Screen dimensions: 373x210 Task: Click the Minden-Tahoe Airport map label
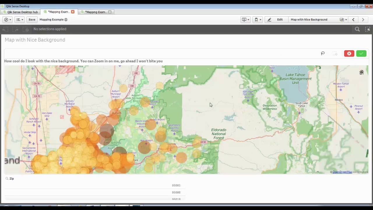click(x=341, y=85)
